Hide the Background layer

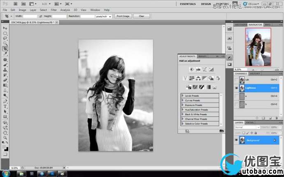click(x=236, y=140)
